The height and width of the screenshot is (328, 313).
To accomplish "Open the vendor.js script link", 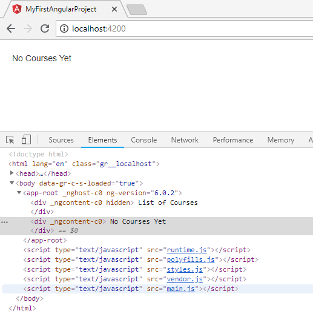I will (185, 279).
